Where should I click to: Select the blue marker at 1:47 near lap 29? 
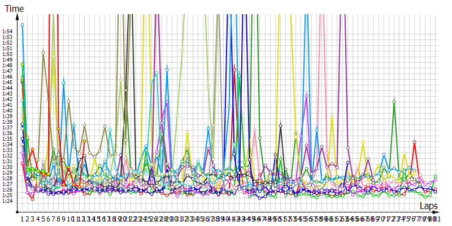[x=167, y=69]
